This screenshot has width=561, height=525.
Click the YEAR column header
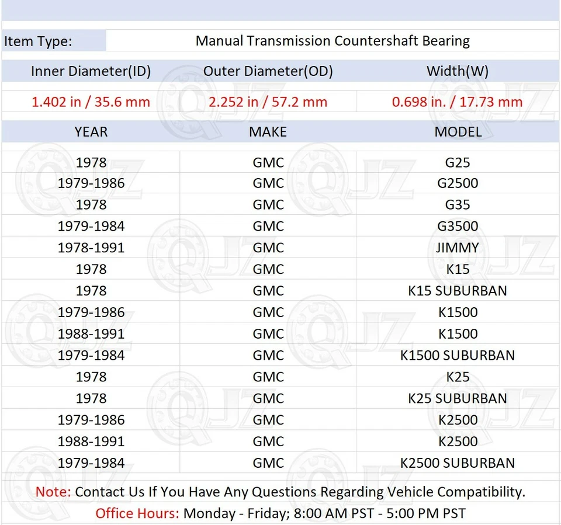91,131
